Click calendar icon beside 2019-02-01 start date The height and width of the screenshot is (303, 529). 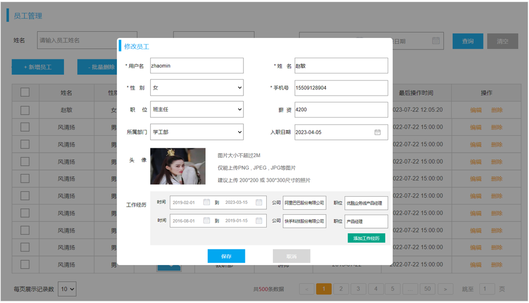click(x=207, y=202)
